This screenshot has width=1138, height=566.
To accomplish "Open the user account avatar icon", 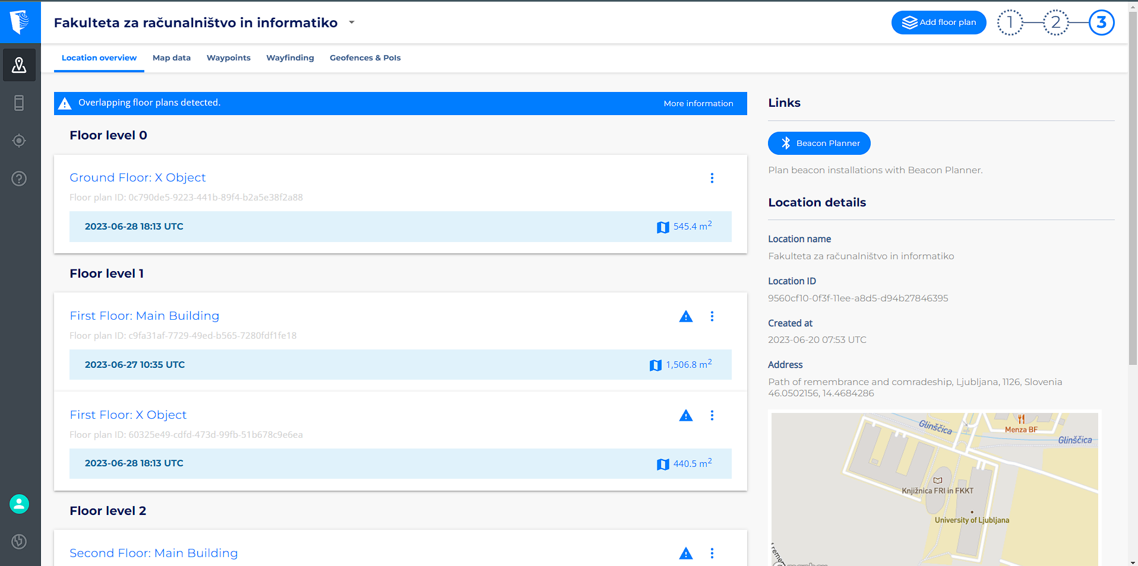I will [19, 504].
